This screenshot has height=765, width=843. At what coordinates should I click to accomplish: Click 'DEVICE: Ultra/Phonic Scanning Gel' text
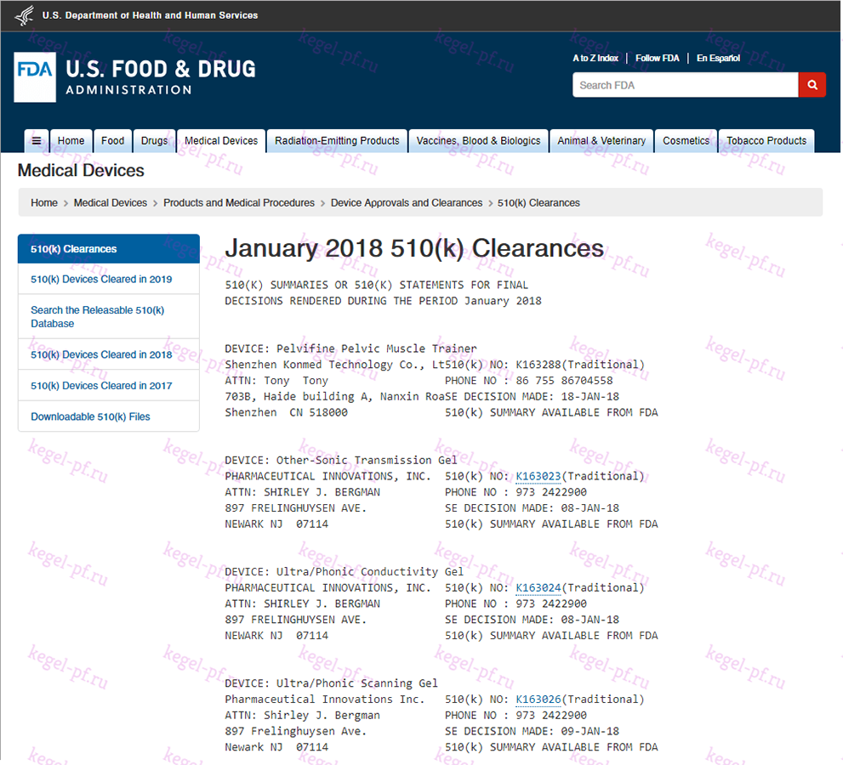pyautogui.click(x=331, y=683)
